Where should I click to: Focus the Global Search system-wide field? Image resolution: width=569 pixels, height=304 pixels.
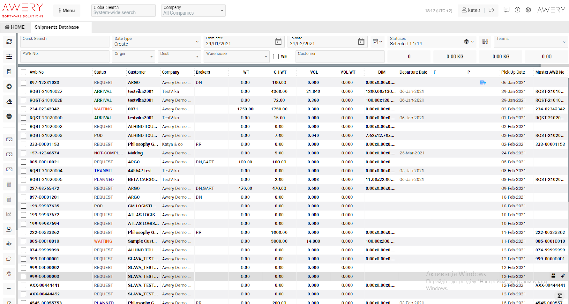(123, 10)
